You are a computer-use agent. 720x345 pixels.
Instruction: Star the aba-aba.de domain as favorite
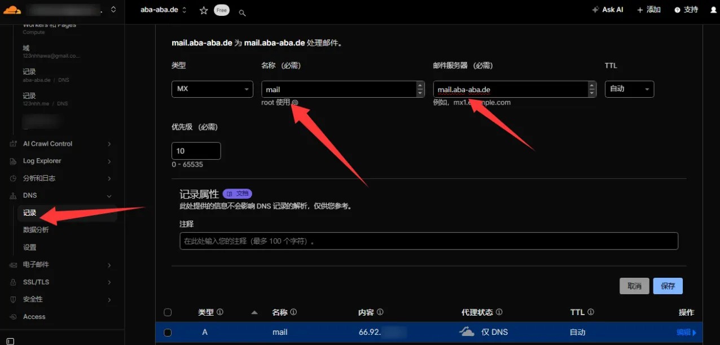coord(203,10)
